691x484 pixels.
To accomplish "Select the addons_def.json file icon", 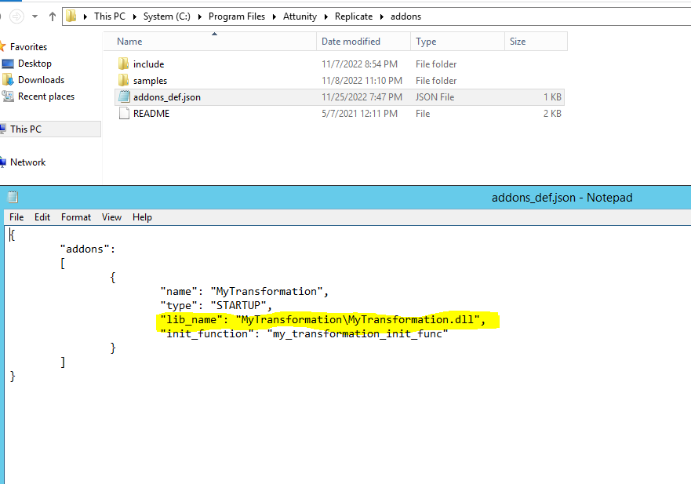I will [123, 97].
